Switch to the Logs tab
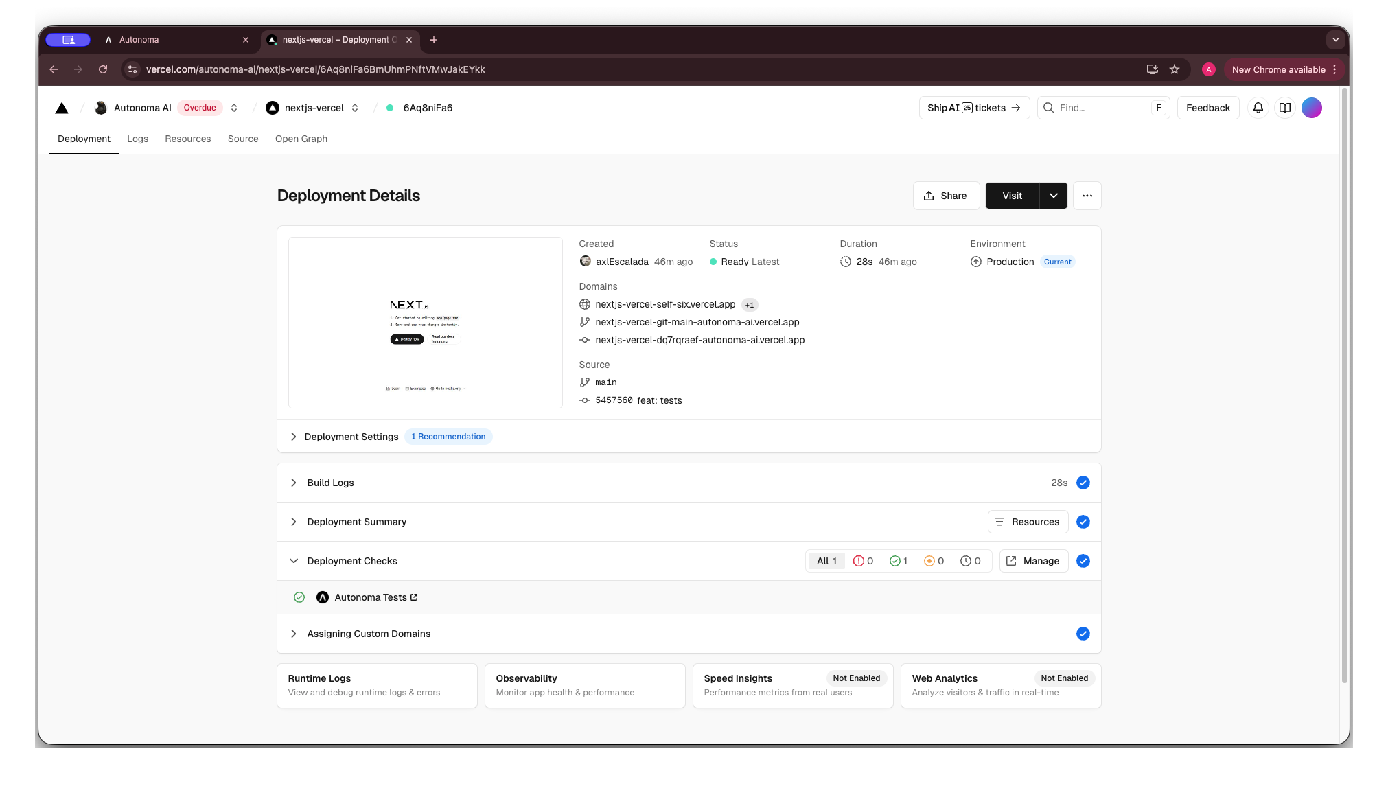The image size is (1388, 795). pyautogui.click(x=137, y=139)
